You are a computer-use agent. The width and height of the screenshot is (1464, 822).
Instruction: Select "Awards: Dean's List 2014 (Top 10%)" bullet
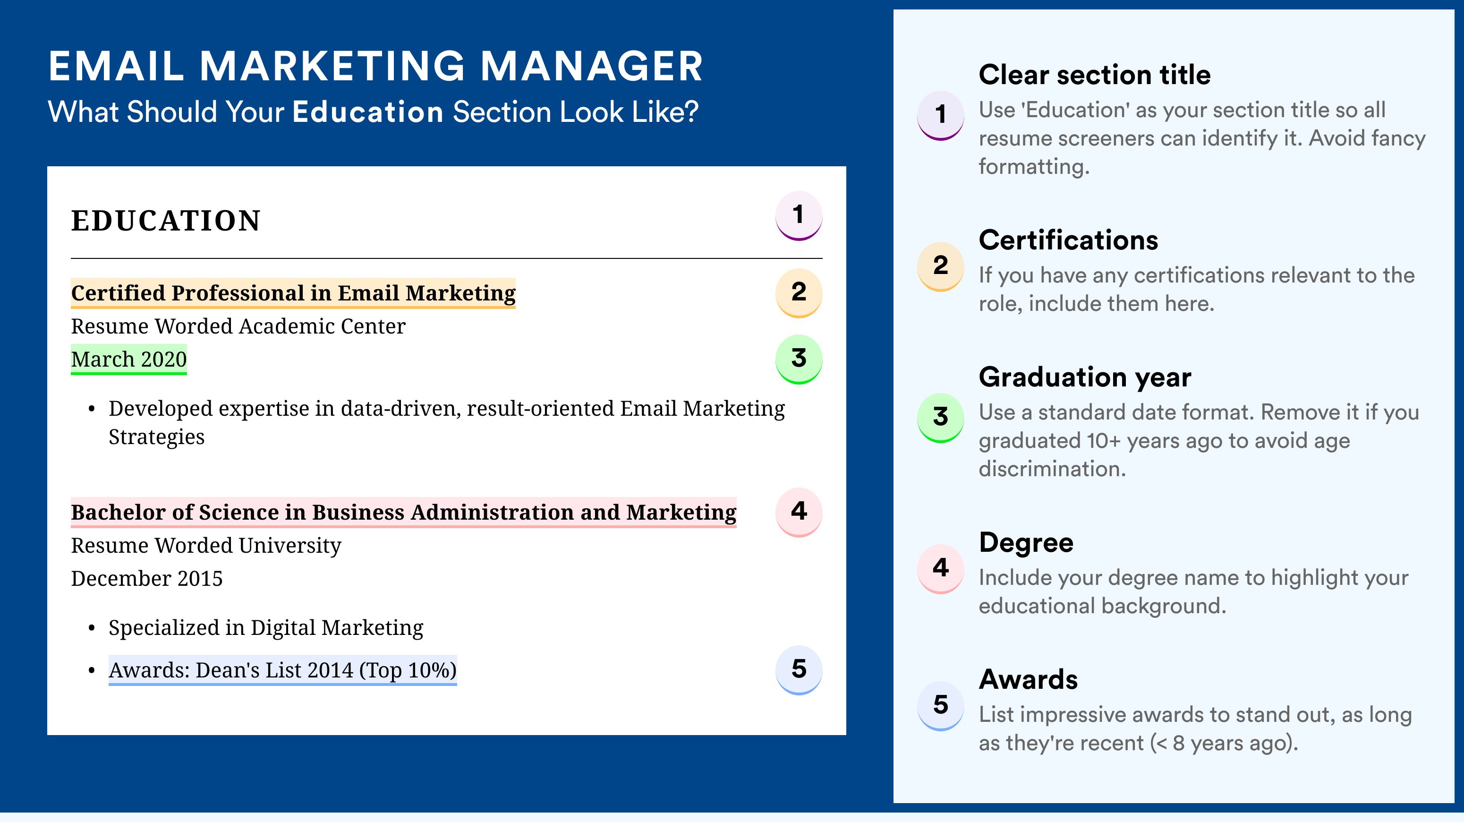pos(282,670)
